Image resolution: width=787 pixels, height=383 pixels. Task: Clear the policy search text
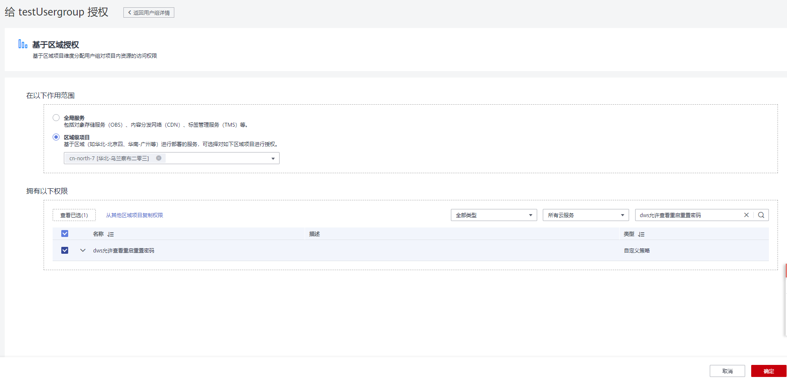(x=746, y=215)
